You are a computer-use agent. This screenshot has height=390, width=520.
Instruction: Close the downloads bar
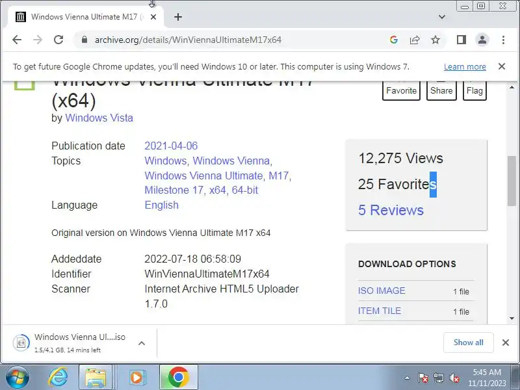506,343
